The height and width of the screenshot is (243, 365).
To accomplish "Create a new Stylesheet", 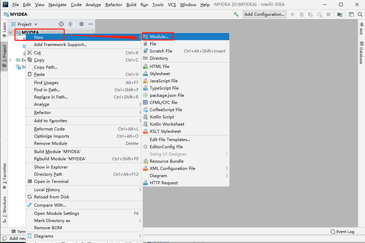I will pos(186,73).
